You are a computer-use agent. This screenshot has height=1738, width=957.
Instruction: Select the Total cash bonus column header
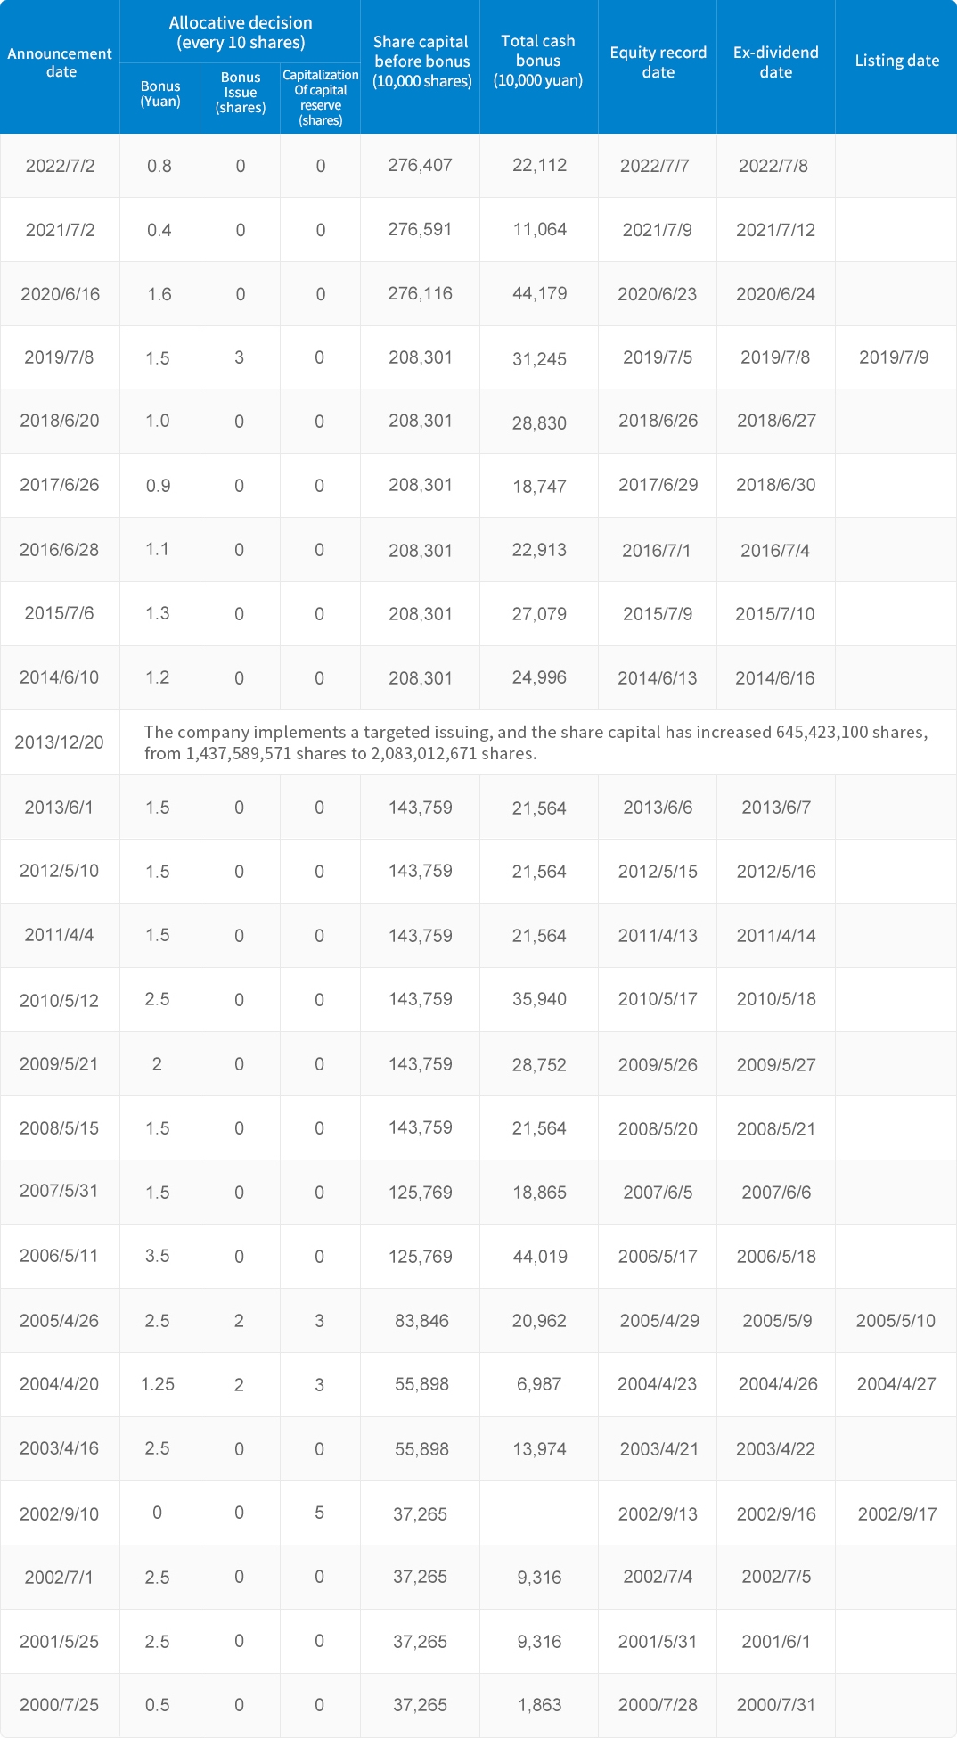tap(538, 61)
